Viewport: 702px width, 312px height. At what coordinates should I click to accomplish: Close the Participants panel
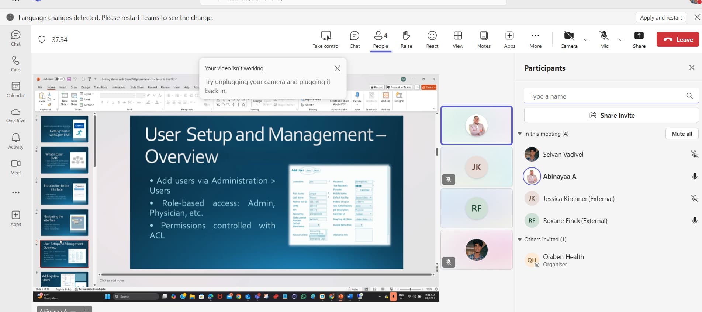[x=692, y=68]
